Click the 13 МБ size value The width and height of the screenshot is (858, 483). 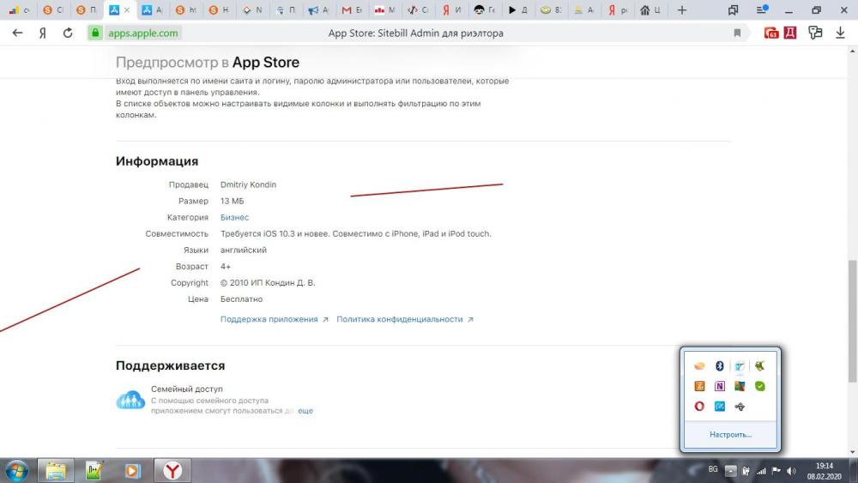[232, 201]
